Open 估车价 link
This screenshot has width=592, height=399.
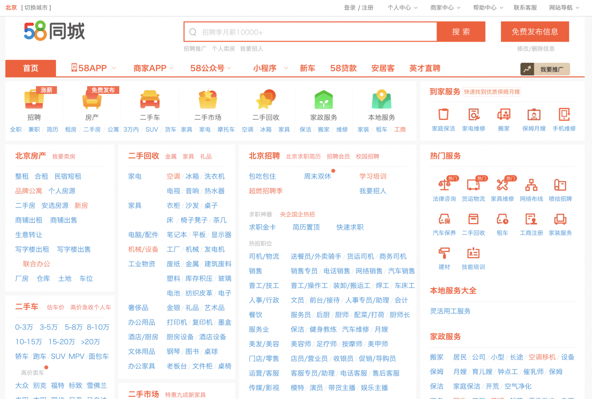pos(55,307)
